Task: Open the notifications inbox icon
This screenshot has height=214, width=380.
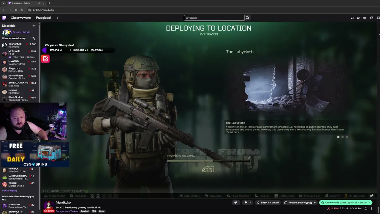Action: click(x=372, y=18)
